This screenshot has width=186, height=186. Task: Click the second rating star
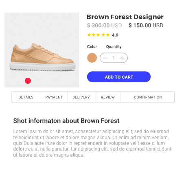coord(94,35)
